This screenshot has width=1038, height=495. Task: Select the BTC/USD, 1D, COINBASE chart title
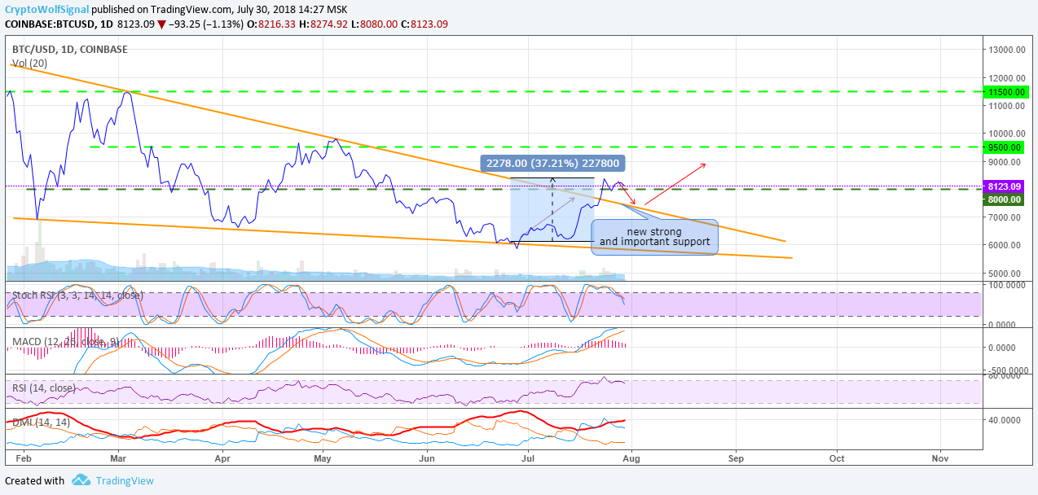tap(70, 49)
